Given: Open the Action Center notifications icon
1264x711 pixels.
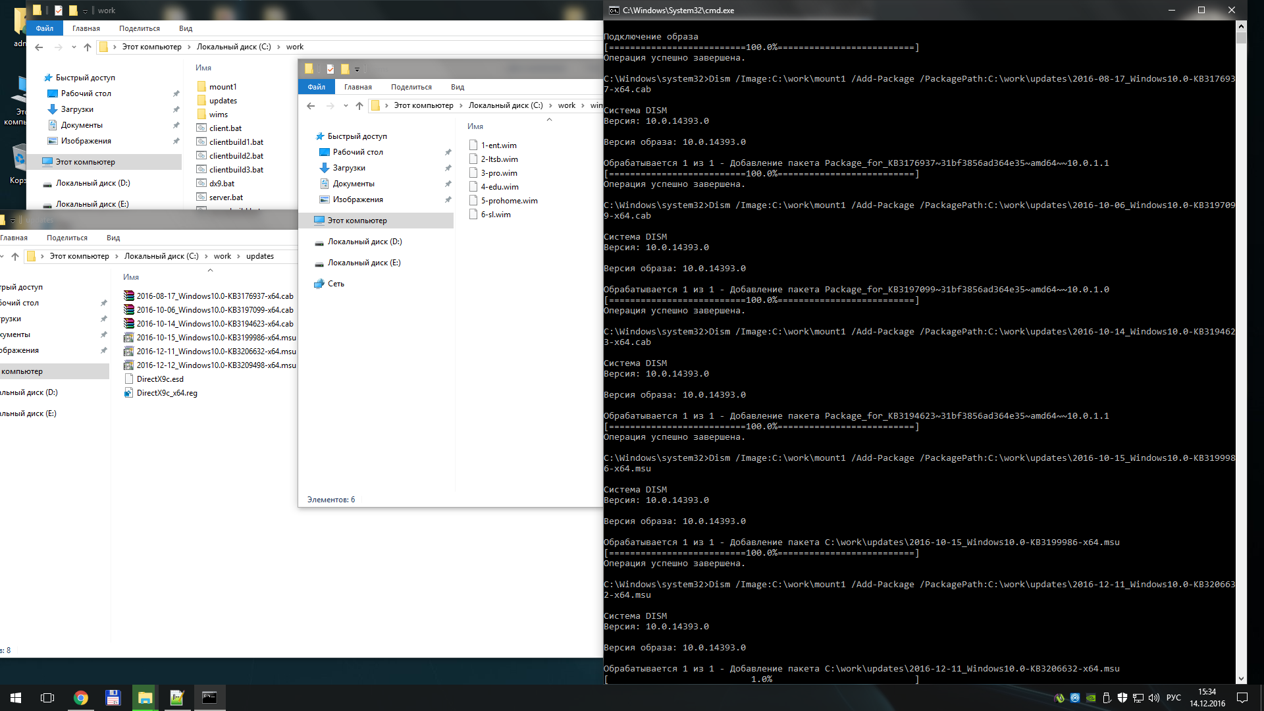Looking at the screenshot, I should 1242,698.
